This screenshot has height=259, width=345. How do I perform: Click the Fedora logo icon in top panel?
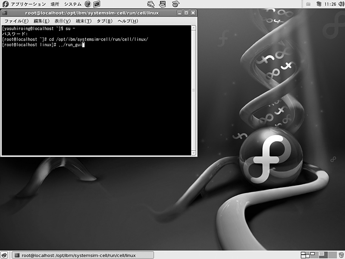pos(5,4)
